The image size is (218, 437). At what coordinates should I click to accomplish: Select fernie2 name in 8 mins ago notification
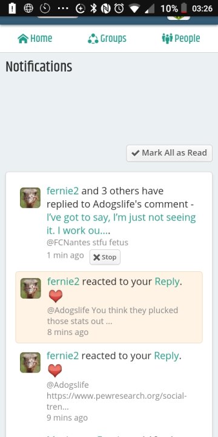[63, 282]
